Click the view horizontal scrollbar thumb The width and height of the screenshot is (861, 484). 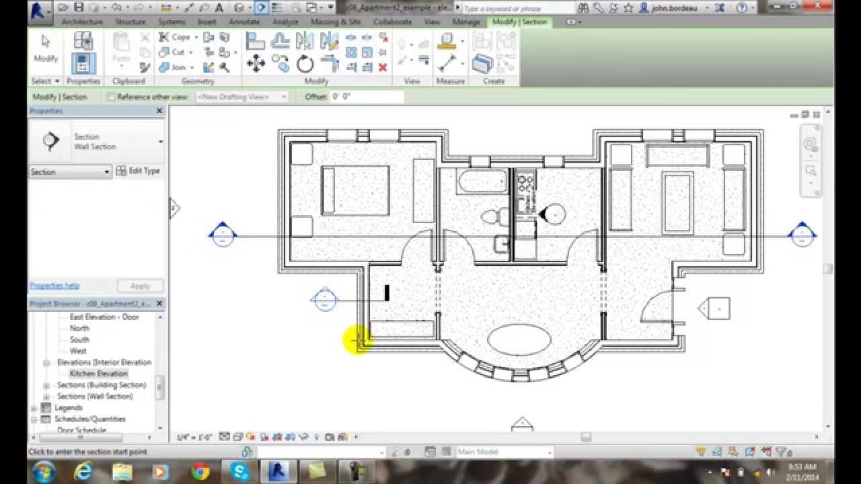click(586, 437)
